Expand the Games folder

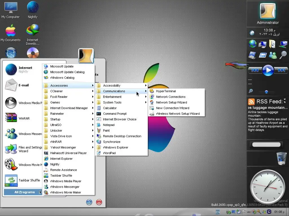pos(69,102)
